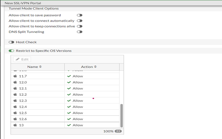Click the 22 entries count badge
The width and height of the screenshot is (222, 139).
[x=118, y=131]
